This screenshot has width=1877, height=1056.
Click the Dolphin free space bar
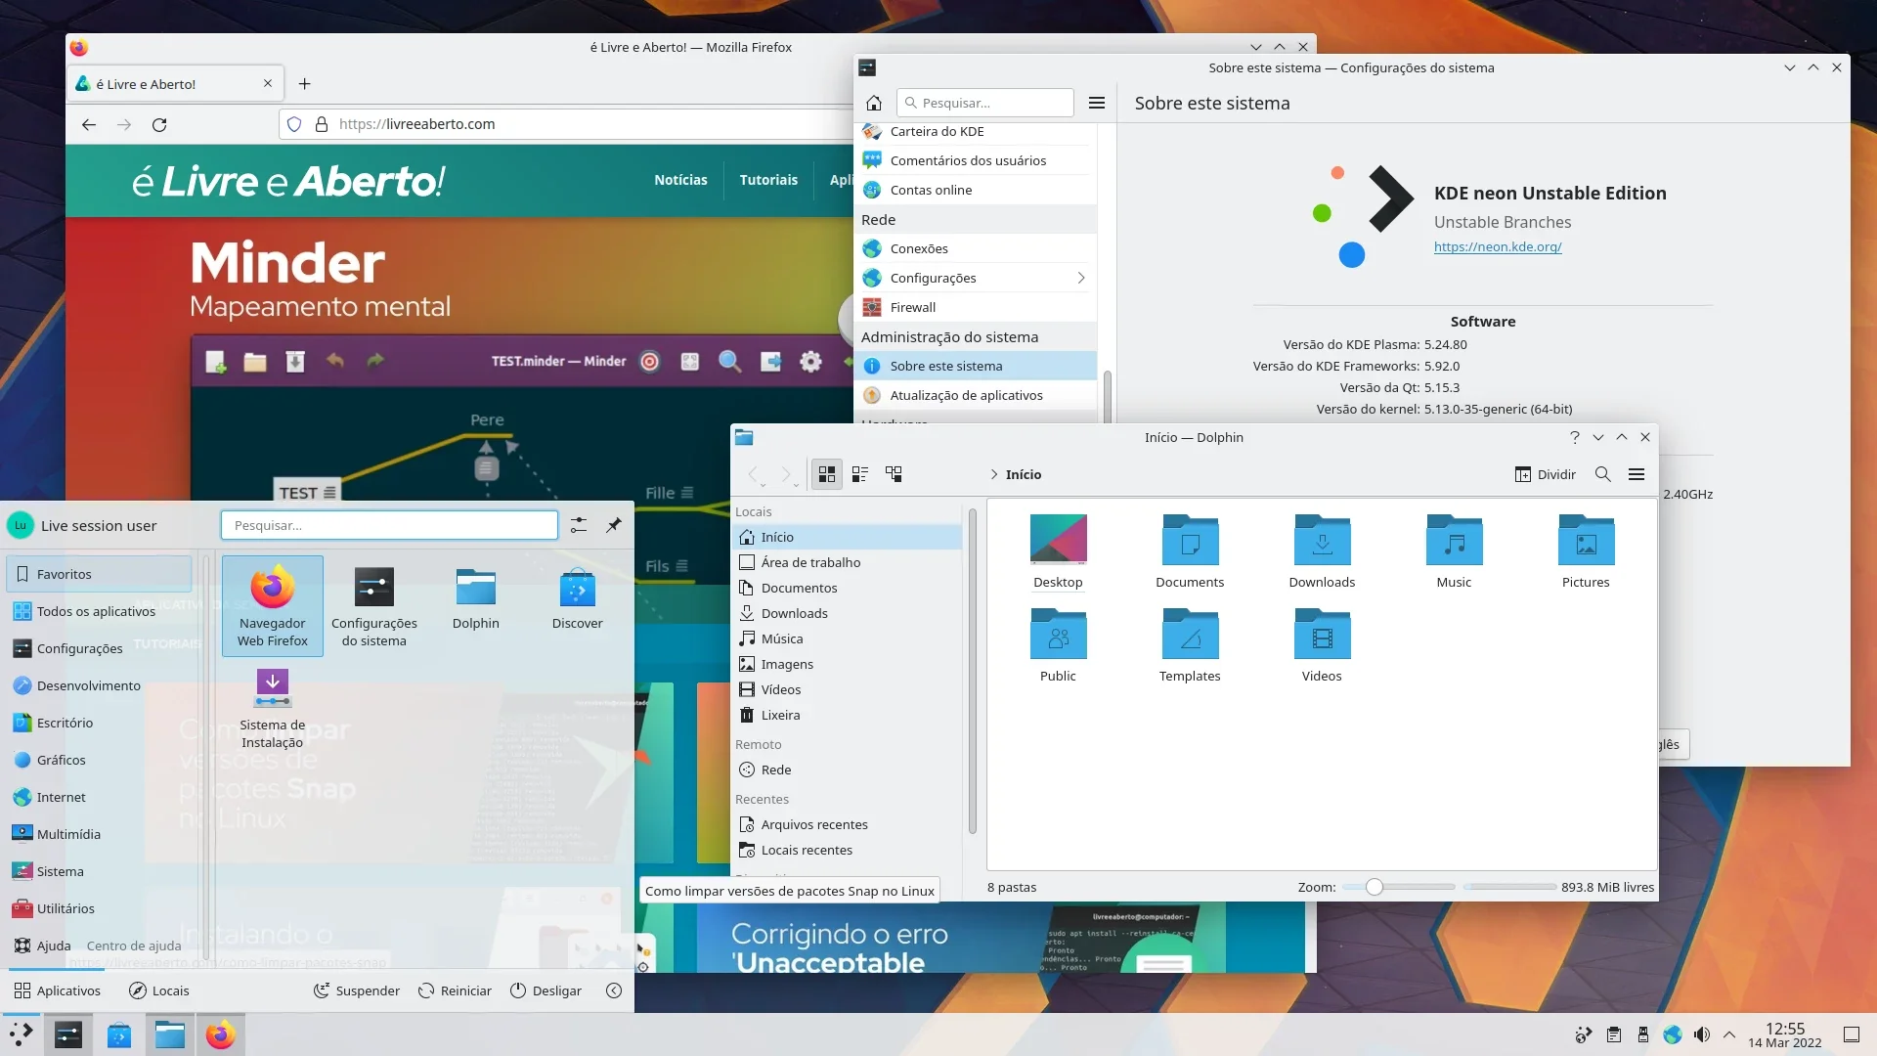[x=1509, y=887]
